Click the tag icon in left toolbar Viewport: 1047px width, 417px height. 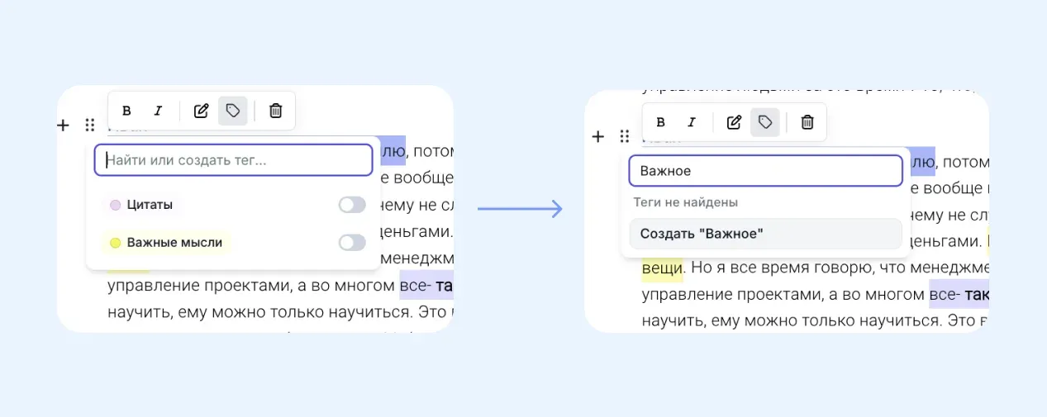pos(233,111)
